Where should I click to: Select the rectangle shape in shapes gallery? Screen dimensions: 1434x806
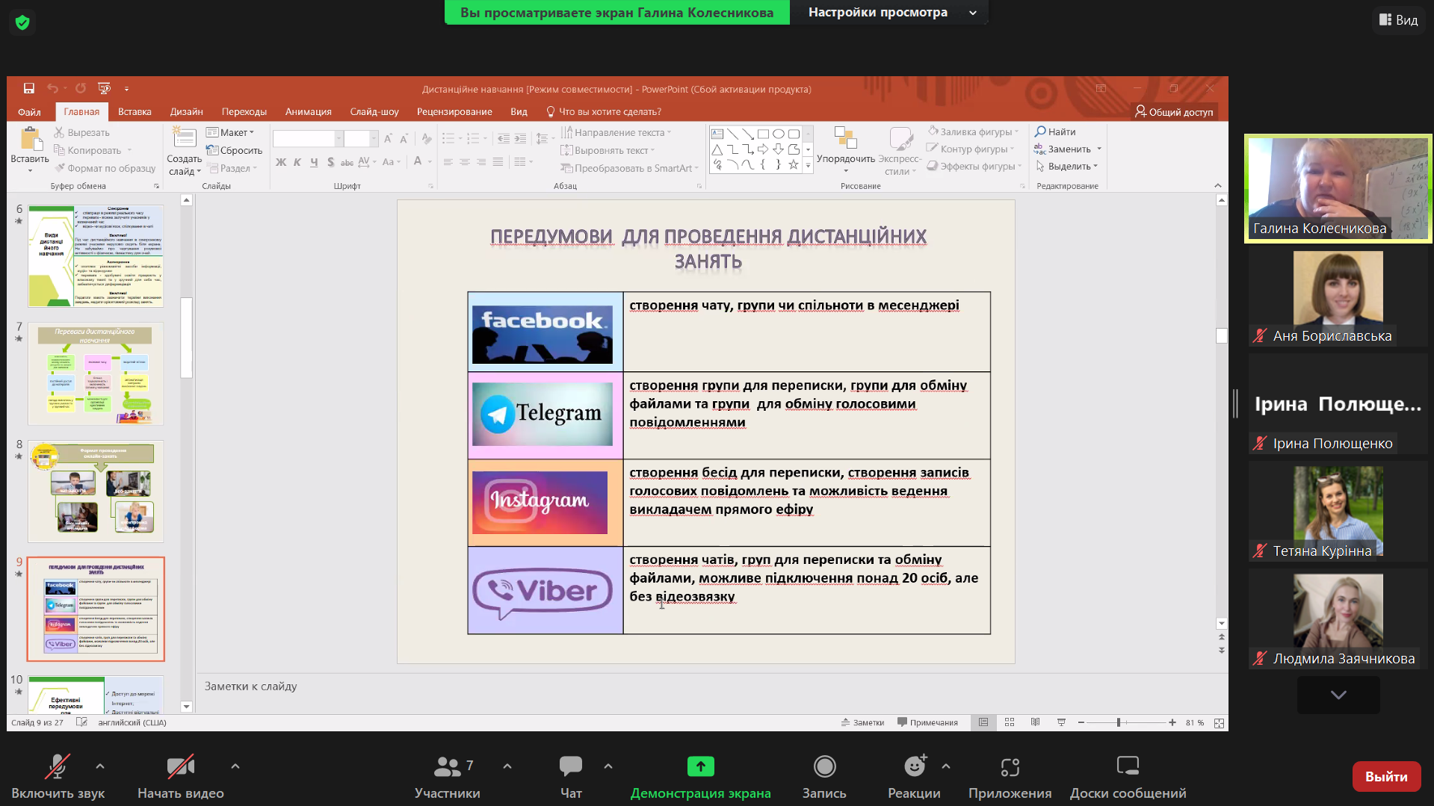[x=763, y=134]
